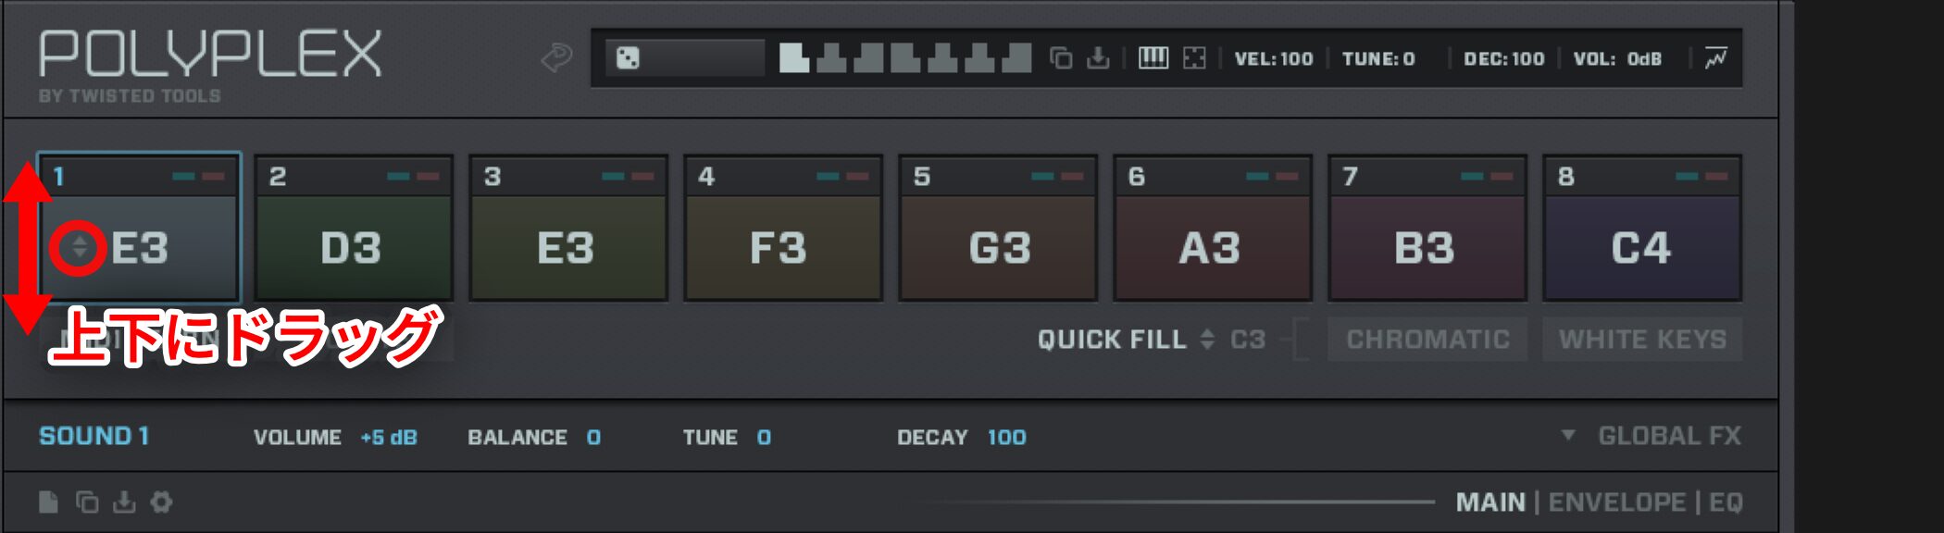The image size is (1944, 533).
Task: Click the download icon in bottom-left row
Action: (x=124, y=502)
